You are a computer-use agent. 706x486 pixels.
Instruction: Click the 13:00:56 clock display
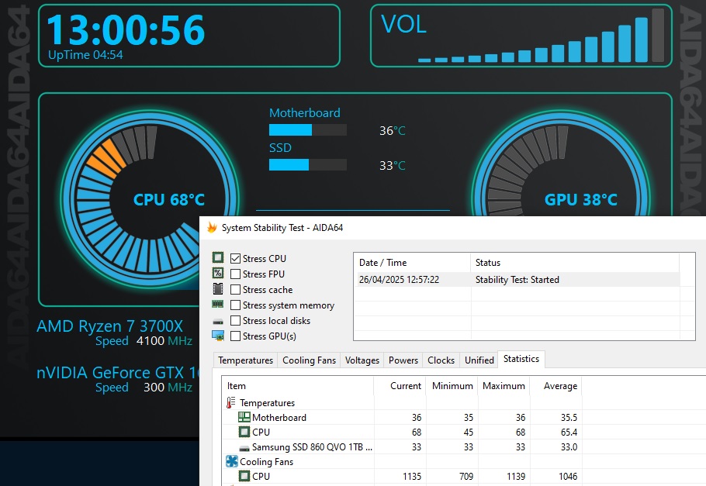(x=126, y=29)
